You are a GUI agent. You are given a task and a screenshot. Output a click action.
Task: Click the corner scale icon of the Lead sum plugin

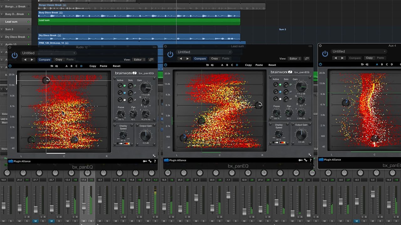[310, 155]
